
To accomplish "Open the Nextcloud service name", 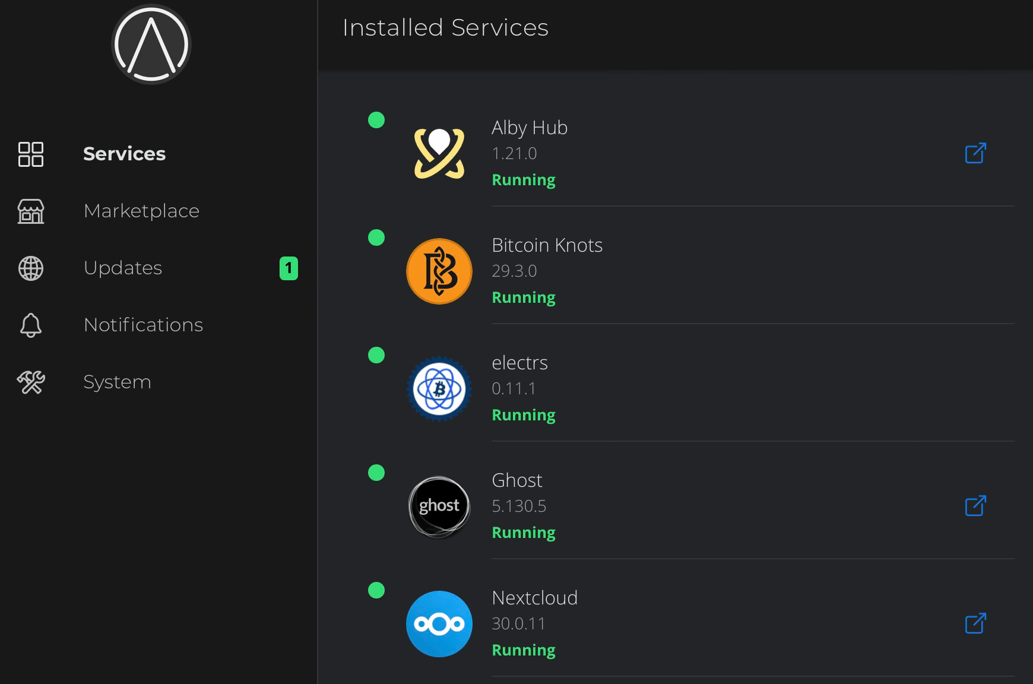I will pos(534,598).
